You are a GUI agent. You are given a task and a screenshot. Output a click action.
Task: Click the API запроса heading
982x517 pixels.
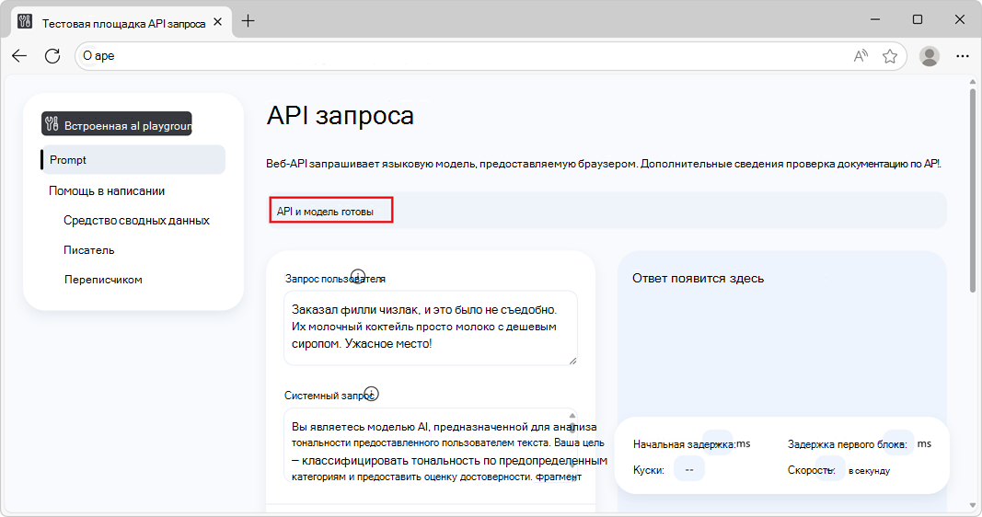click(x=341, y=116)
